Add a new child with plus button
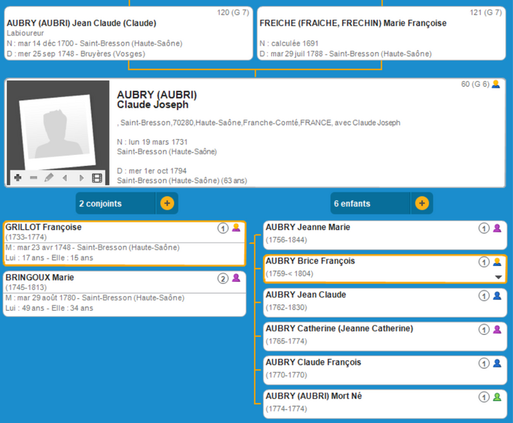This screenshot has height=423, width=513. (421, 203)
